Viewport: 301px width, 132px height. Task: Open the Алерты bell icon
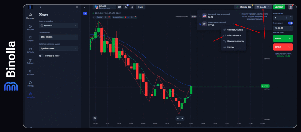tap(30, 38)
